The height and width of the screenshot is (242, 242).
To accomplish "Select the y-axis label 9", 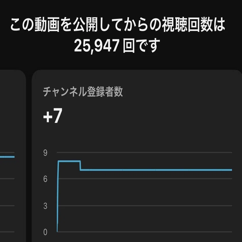I will click(x=45, y=153).
